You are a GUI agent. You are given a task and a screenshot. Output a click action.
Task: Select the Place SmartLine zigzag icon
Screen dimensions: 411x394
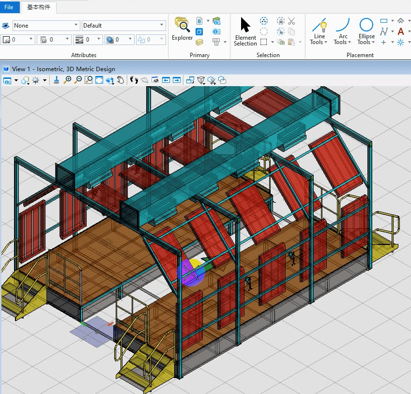[384, 31]
